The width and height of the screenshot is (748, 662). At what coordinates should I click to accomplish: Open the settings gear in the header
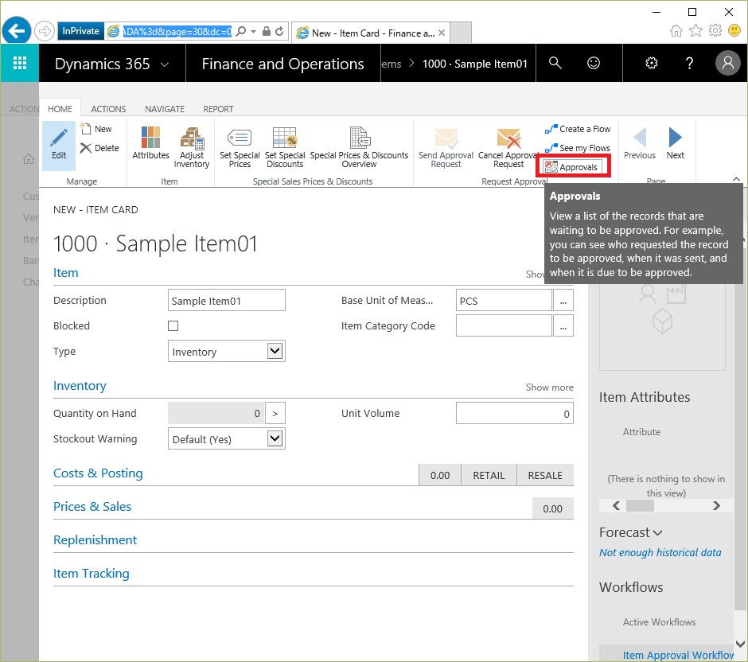(x=651, y=63)
